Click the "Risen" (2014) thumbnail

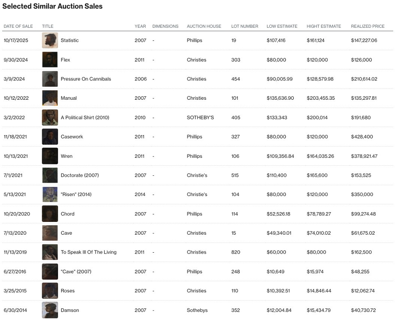50,194
